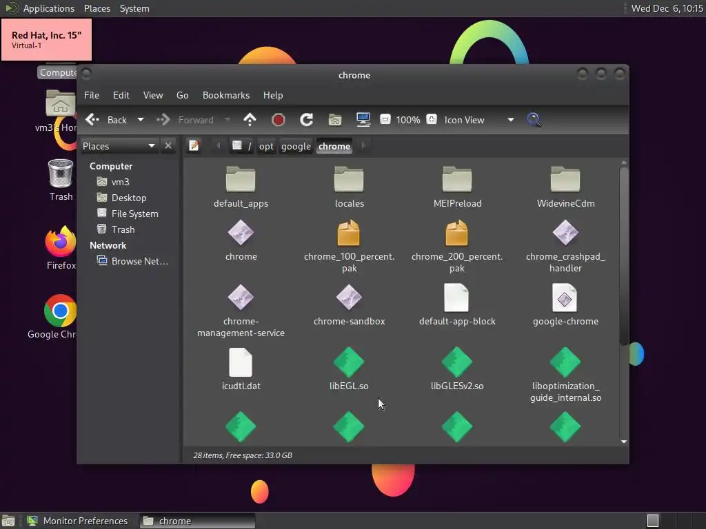Select the chrome-sandbox file icon
Viewport: 706px width, 529px height.
click(349, 297)
